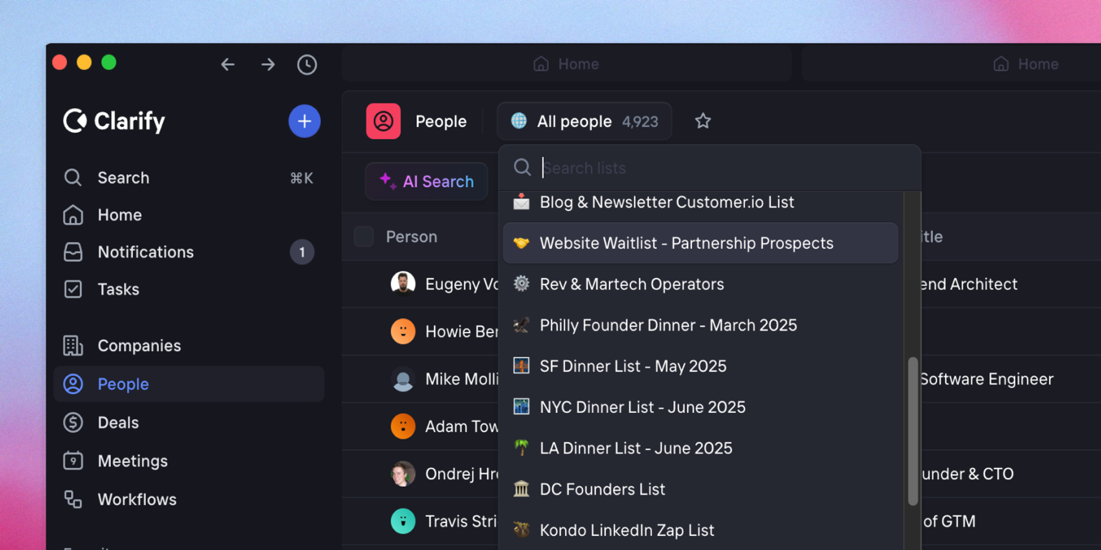Click Ondrej's avatar photo
Image resolution: width=1101 pixels, height=550 pixels.
403,474
